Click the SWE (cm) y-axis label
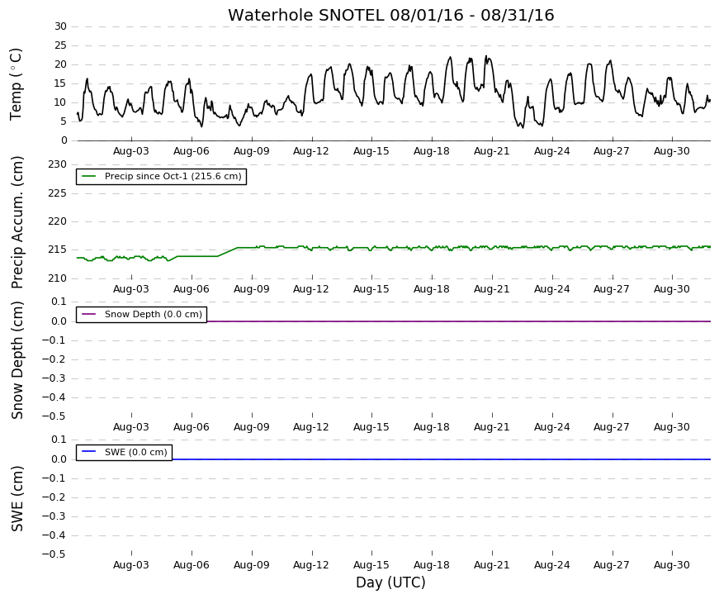The image size is (719, 599). click(x=17, y=498)
